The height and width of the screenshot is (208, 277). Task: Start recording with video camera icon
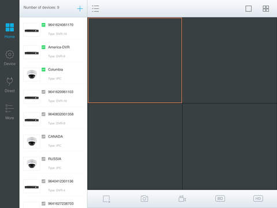[x=182, y=198]
